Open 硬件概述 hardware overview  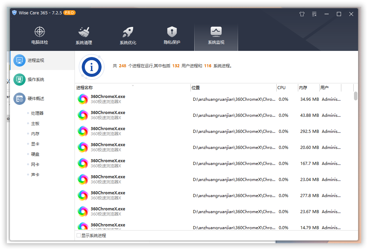[x=42, y=99]
